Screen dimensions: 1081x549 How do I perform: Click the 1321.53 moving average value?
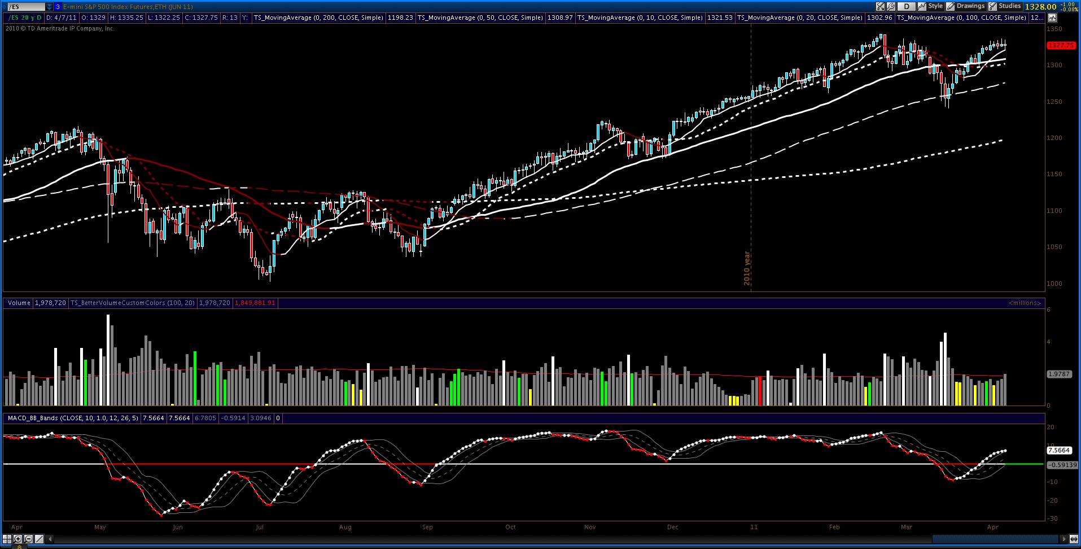tap(720, 18)
